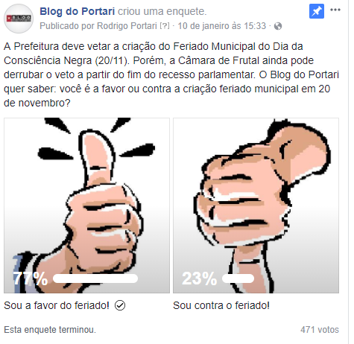This screenshot has height=344, width=354.
Task: Open the post timestamp 10 de janeiro
Action: point(222,26)
